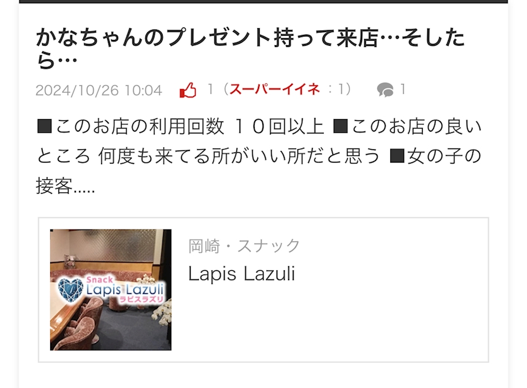Viewport: 527px width, 388px height.
Task: Click the pink ラピスラズリ katakana on the logo
Action: tap(142, 299)
